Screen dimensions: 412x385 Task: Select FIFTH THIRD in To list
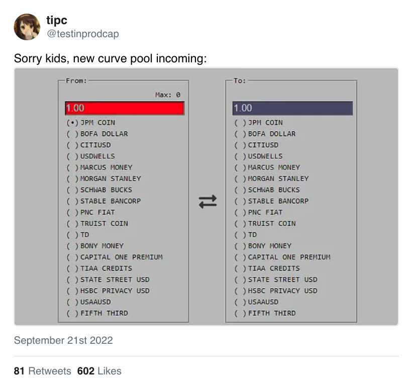click(240, 313)
